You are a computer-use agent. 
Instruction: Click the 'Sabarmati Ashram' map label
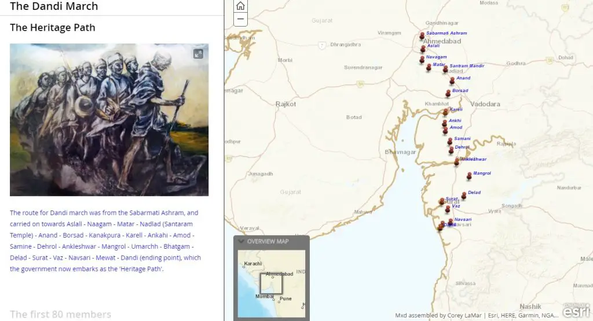[446, 33]
